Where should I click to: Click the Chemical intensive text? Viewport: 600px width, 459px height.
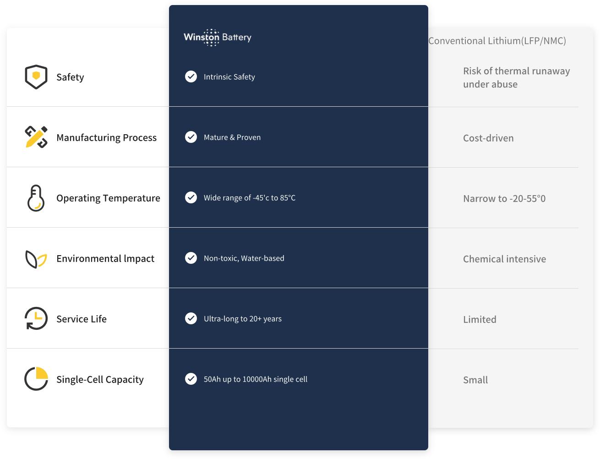coord(504,259)
